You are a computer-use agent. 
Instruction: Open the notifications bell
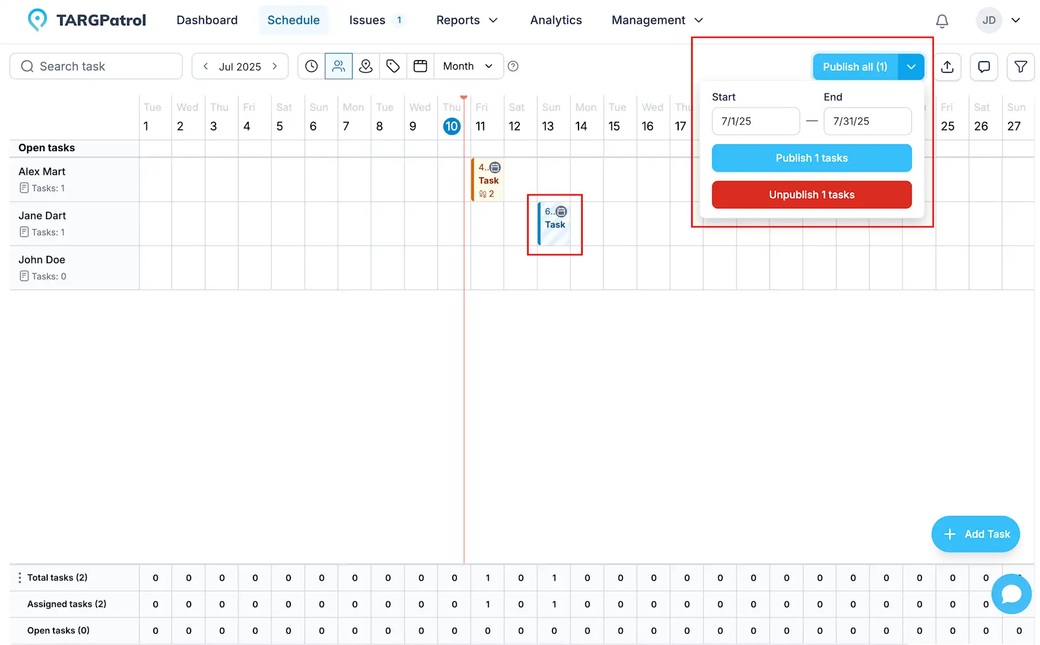[942, 20]
